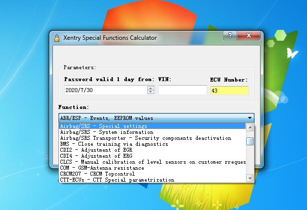The height and width of the screenshot is (210, 307).
Task: Close the Xentry Special Functions Calculator window
Action: click(x=249, y=35)
